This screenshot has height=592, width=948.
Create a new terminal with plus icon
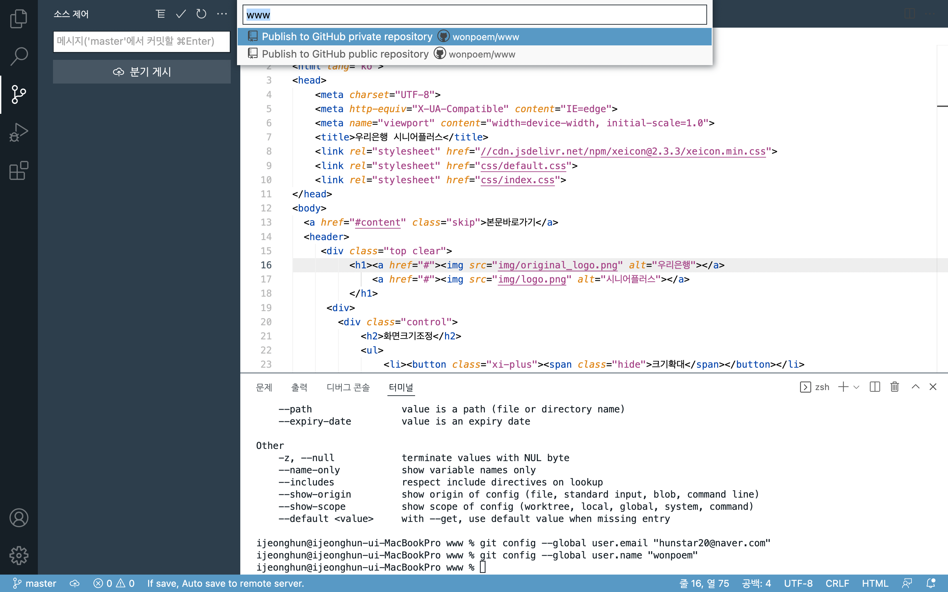tap(843, 387)
